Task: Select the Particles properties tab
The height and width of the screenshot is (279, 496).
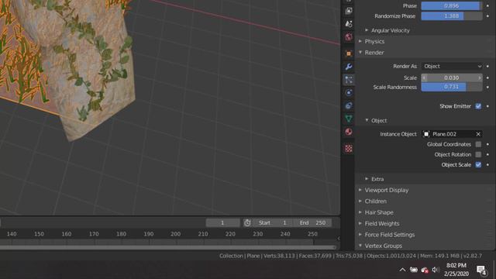Action: pyautogui.click(x=349, y=79)
